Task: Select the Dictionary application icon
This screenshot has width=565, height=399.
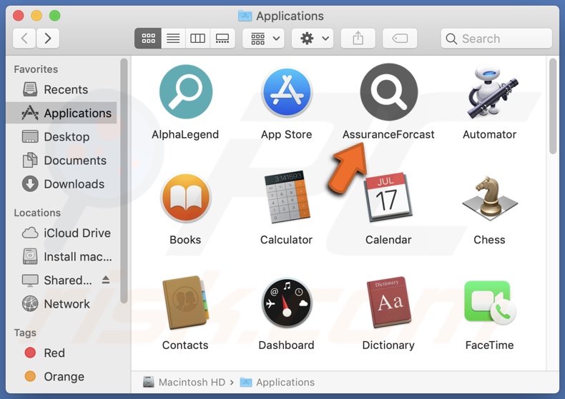Action: click(388, 302)
